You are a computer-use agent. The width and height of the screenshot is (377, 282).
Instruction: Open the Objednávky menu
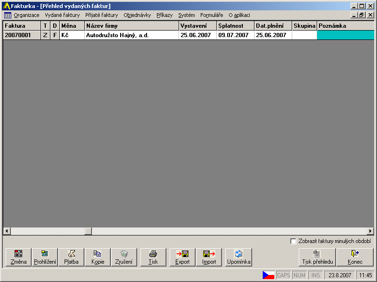[137, 16]
